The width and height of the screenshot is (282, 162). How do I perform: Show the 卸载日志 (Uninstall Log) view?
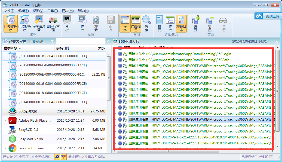click(x=181, y=23)
